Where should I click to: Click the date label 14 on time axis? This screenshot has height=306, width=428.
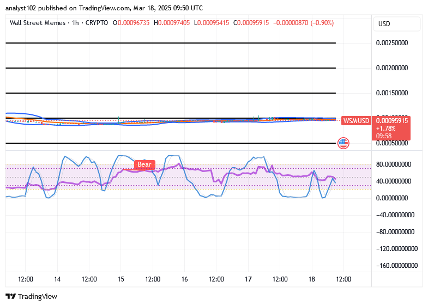click(x=57, y=279)
